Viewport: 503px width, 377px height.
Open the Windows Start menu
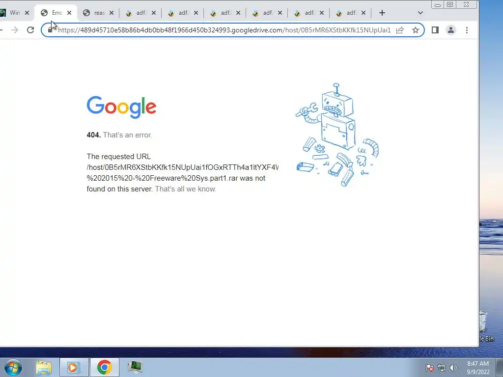coord(13,367)
